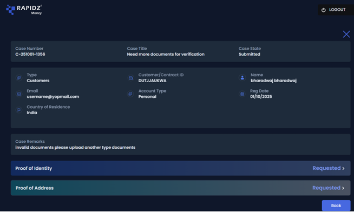Click the 'Email' field label
The width and height of the screenshot is (354, 212).
point(32,91)
